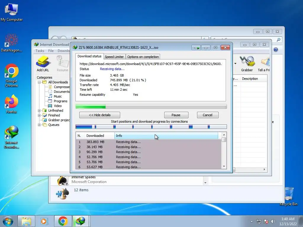
Task: Click the Description column header
Action: coord(254,79)
